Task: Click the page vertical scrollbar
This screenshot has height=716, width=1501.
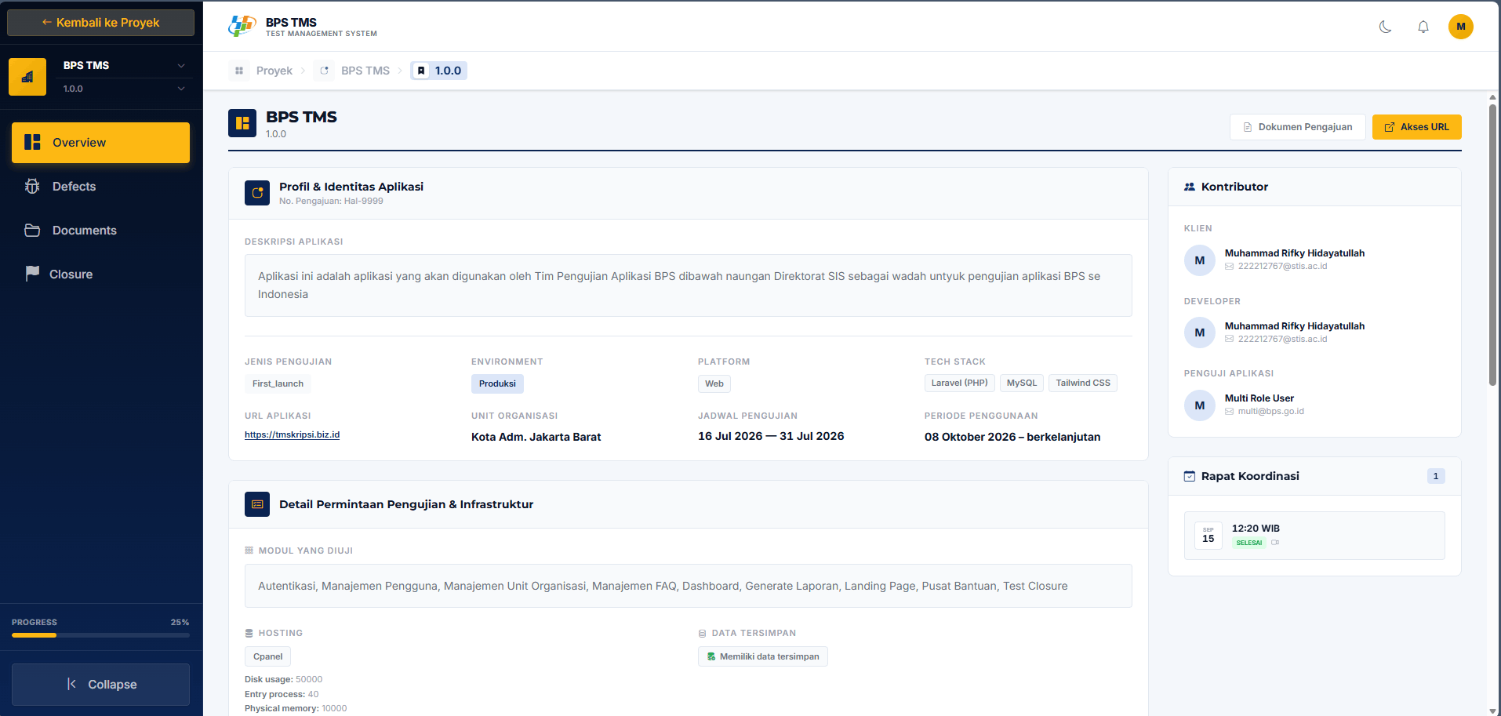Action: [x=1492, y=245]
